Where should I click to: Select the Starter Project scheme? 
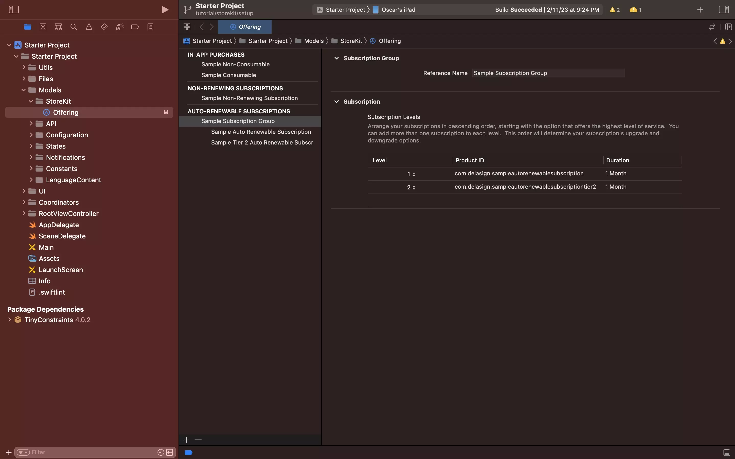coord(341,10)
